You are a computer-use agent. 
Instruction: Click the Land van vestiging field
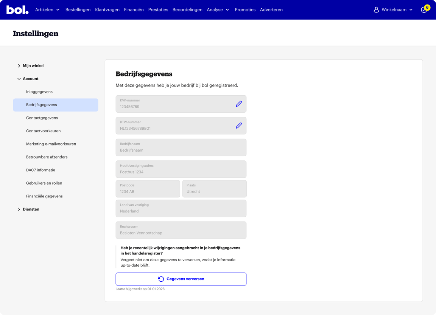click(181, 208)
